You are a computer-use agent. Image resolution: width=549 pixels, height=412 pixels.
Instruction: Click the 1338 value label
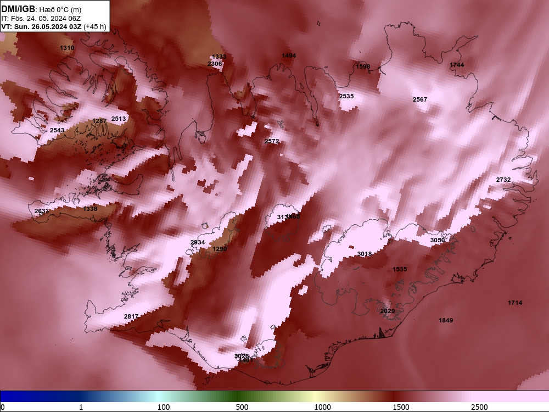(91, 209)
